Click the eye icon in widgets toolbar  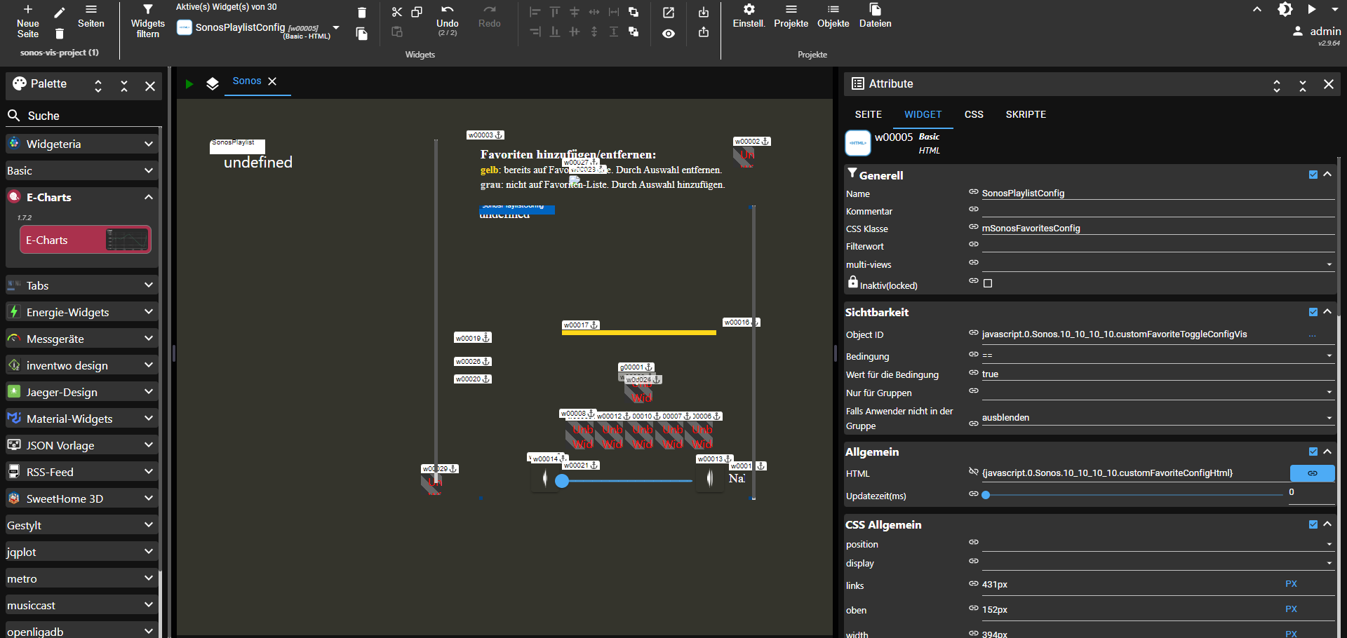tap(669, 33)
